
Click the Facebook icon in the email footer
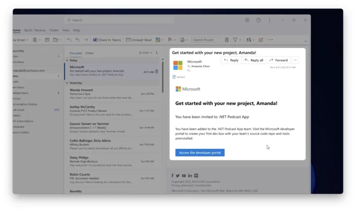pos(173,175)
